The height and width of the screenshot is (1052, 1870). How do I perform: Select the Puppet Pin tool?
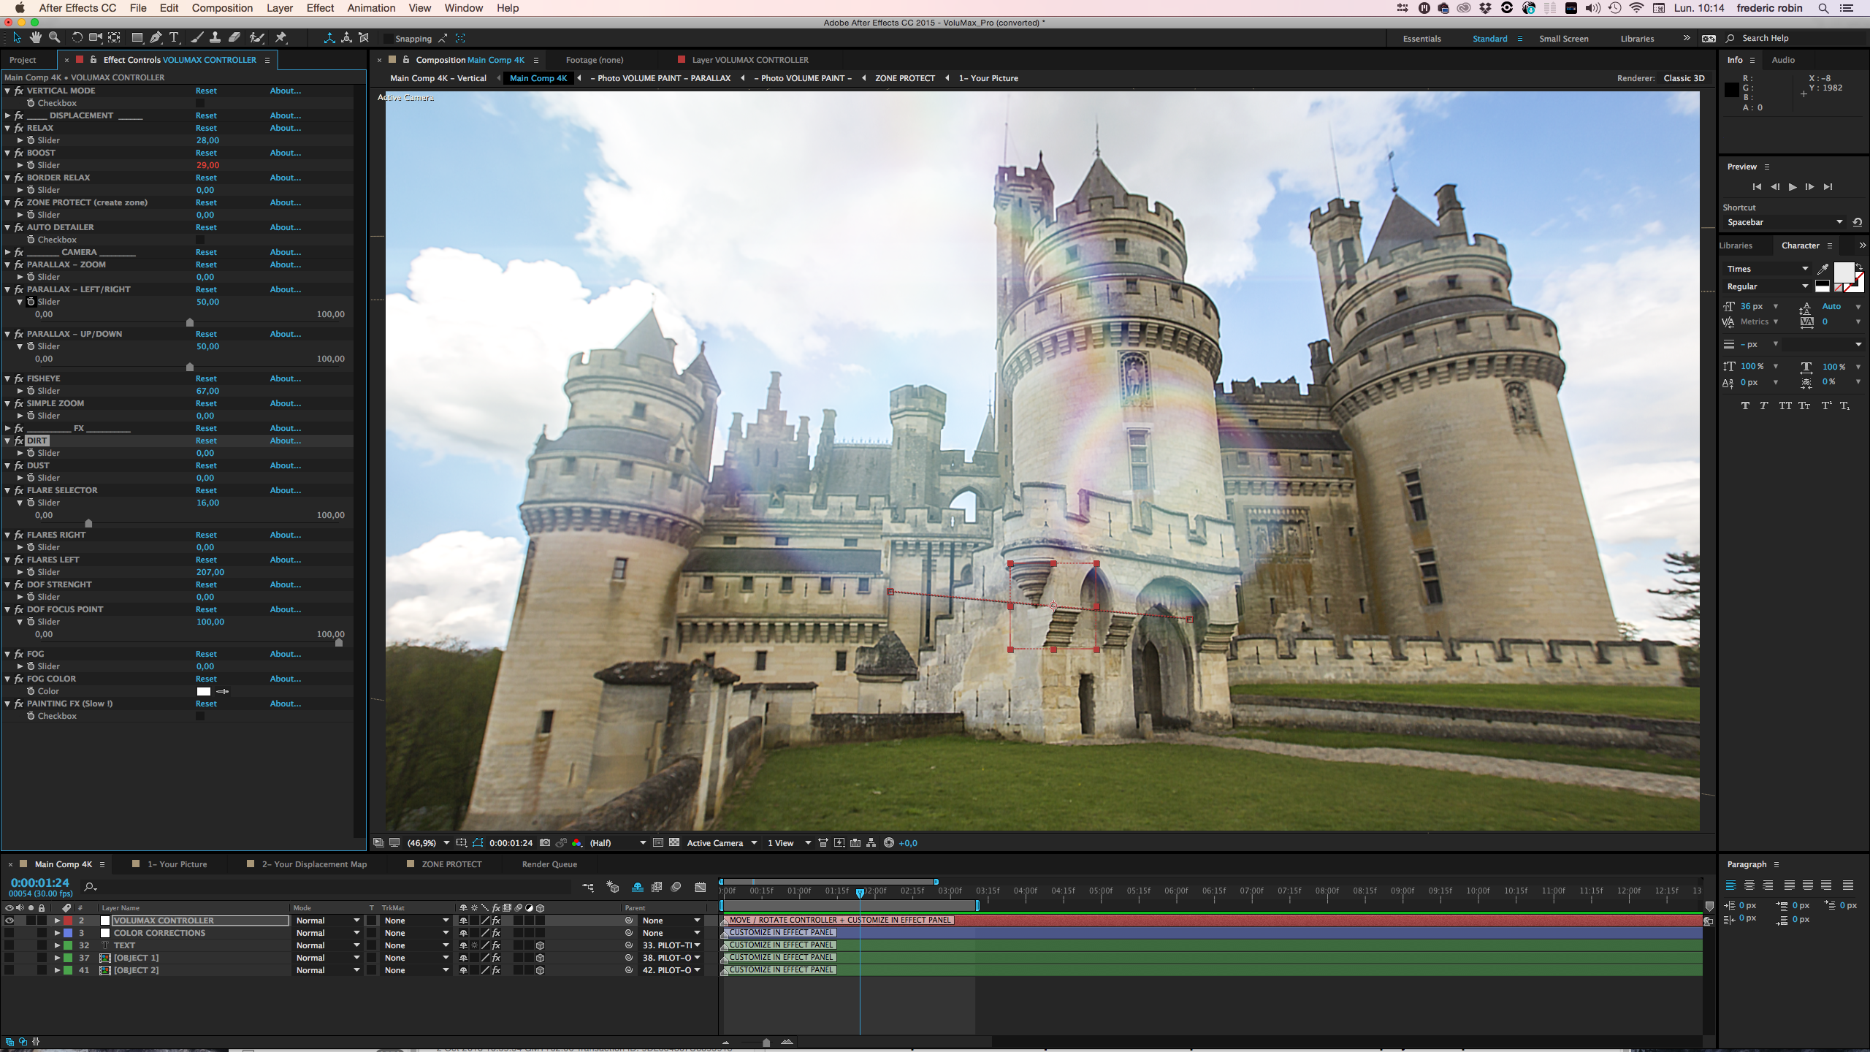click(280, 37)
